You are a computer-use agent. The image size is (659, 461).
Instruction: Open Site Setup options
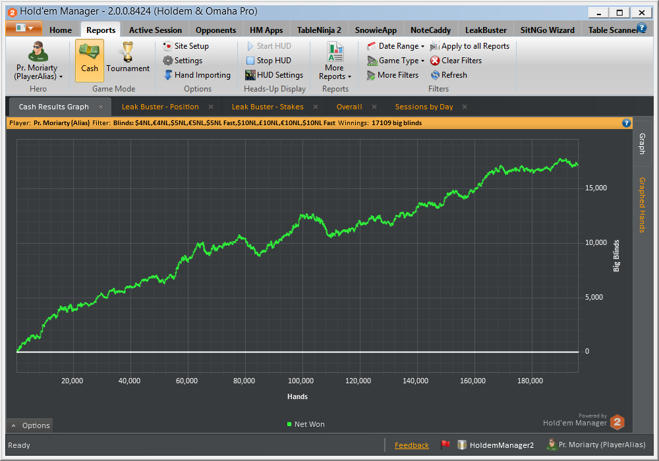pos(186,46)
